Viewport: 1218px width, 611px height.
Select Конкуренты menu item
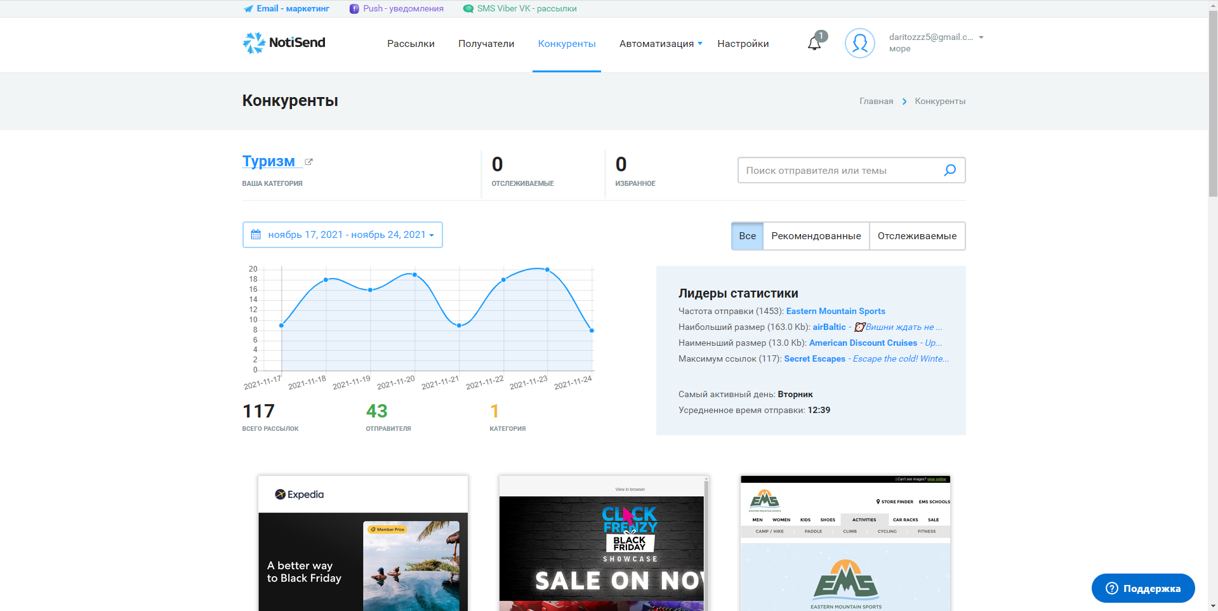tap(567, 44)
